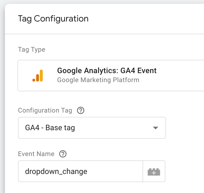Click the Tag Configuration heading

(x=53, y=19)
